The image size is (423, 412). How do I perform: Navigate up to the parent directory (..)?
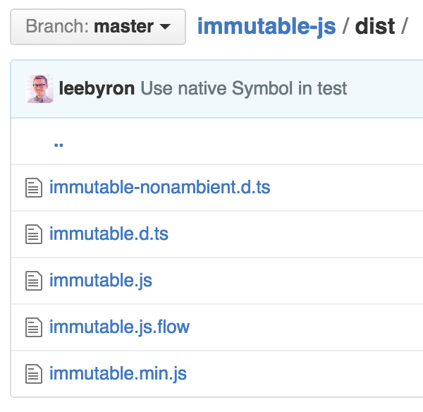point(59,145)
